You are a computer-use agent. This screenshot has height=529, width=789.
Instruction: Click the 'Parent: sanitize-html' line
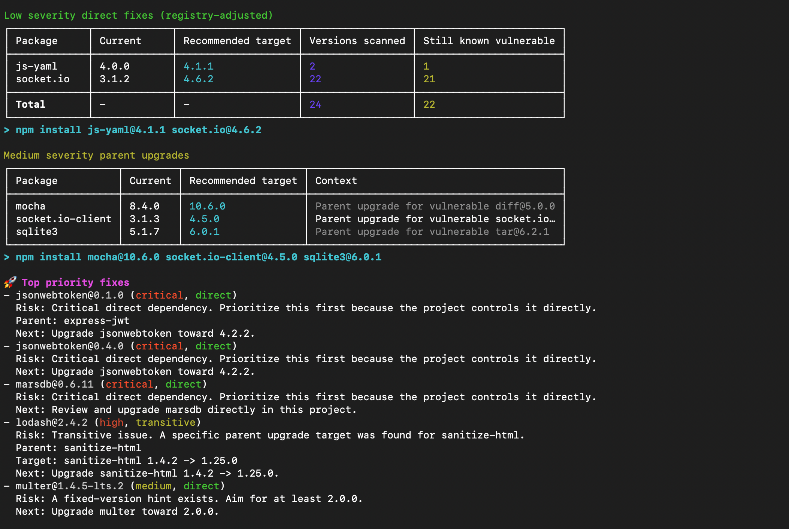coord(79,448)
